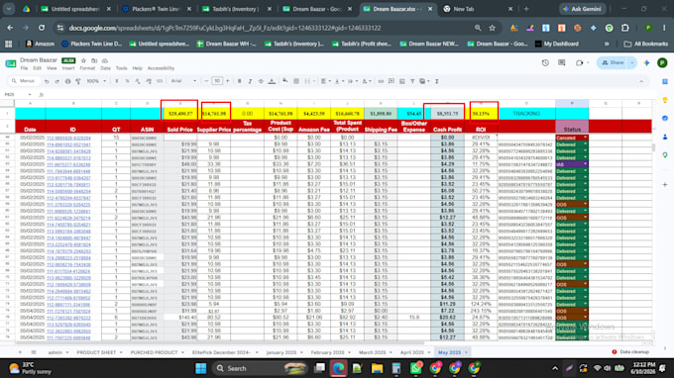Click the taskbar Search box
Viewport: 674px width, 378px height.
pyautogui.click(x=261, y=368)
